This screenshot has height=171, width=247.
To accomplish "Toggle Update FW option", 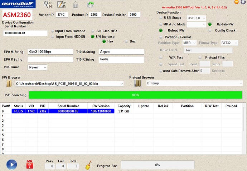I will pos(210,24).
